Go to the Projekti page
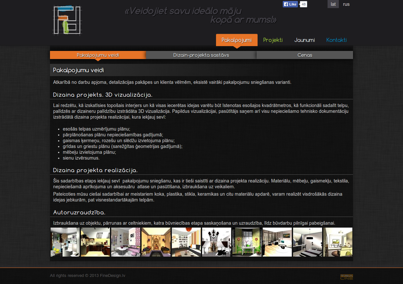This screenshot has height=284, width=403. [273, 40]
